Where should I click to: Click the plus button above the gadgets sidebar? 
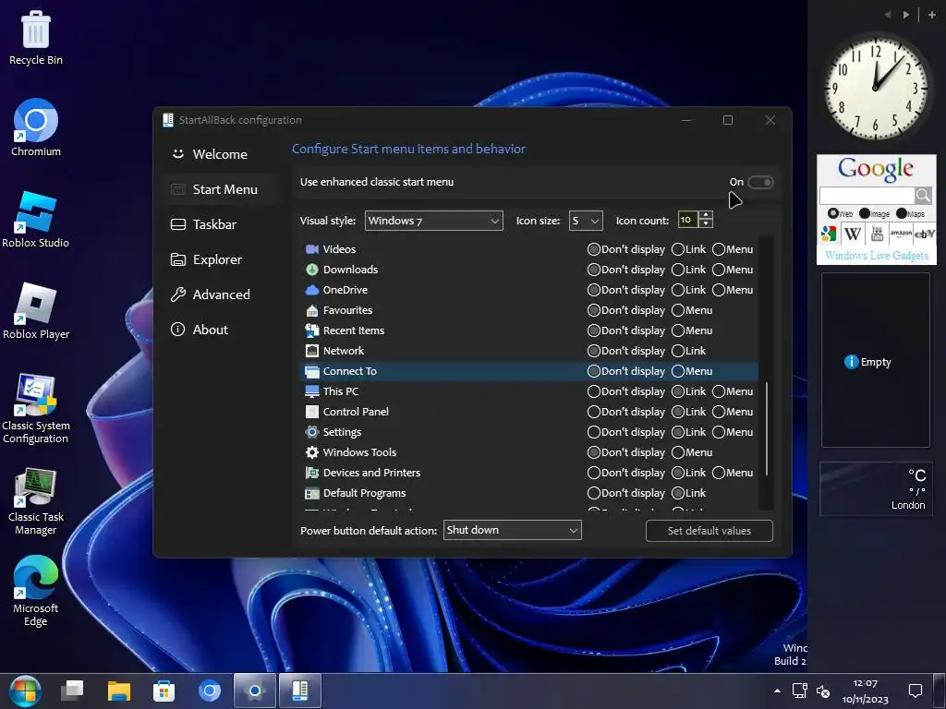click(931, 15)
